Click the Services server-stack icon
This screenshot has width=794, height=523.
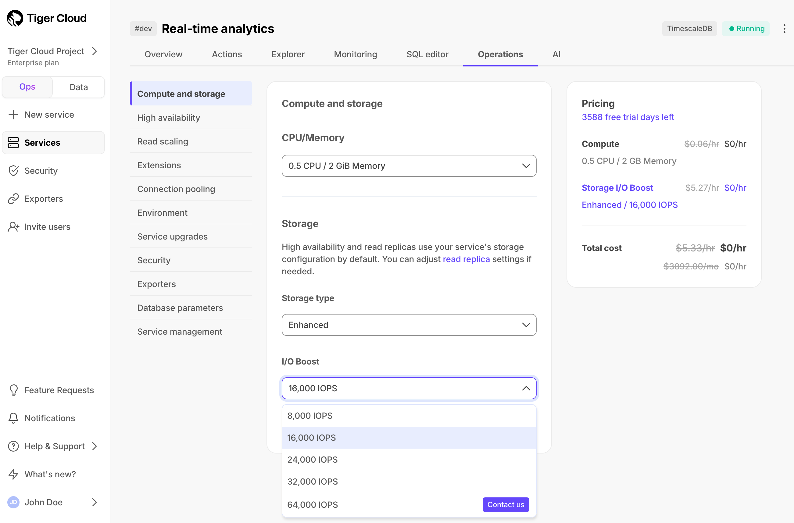pyautogui.click(x=13, y=142)
